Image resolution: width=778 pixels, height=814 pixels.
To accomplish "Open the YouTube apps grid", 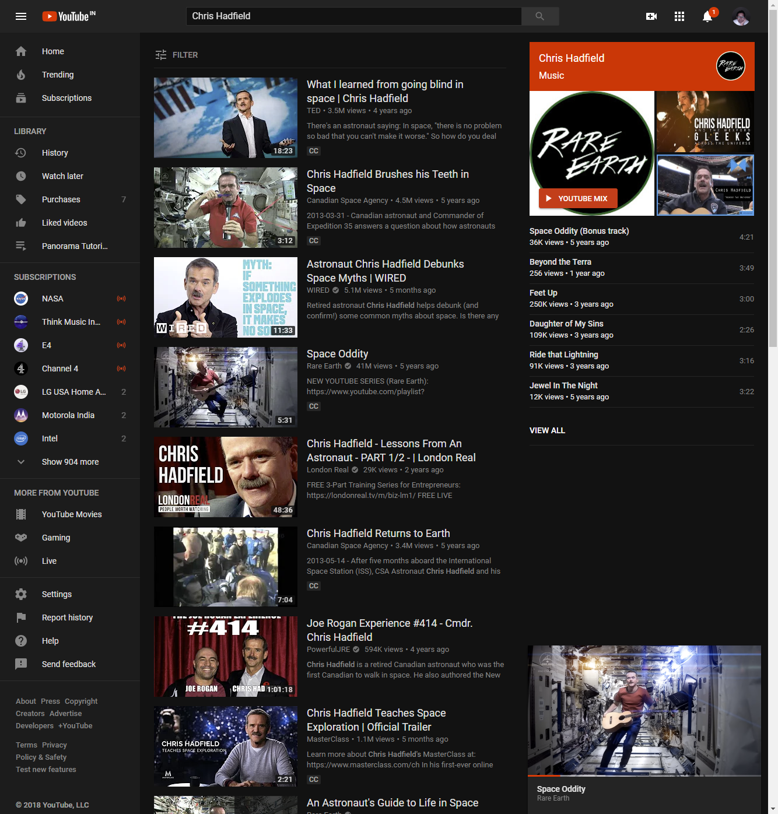I will point(679,16).
